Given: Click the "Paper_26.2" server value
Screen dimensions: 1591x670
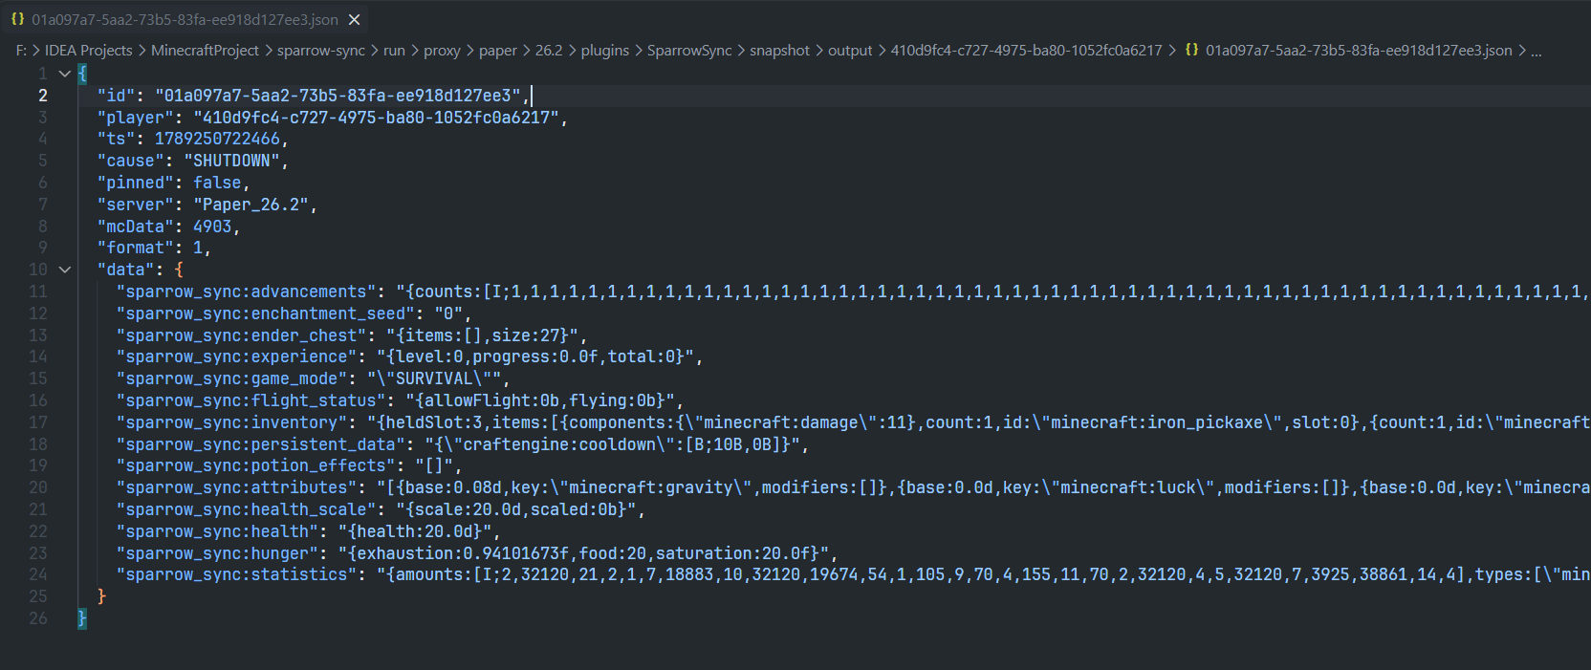Looking at the screenshot, I should (x=251, y=205).
